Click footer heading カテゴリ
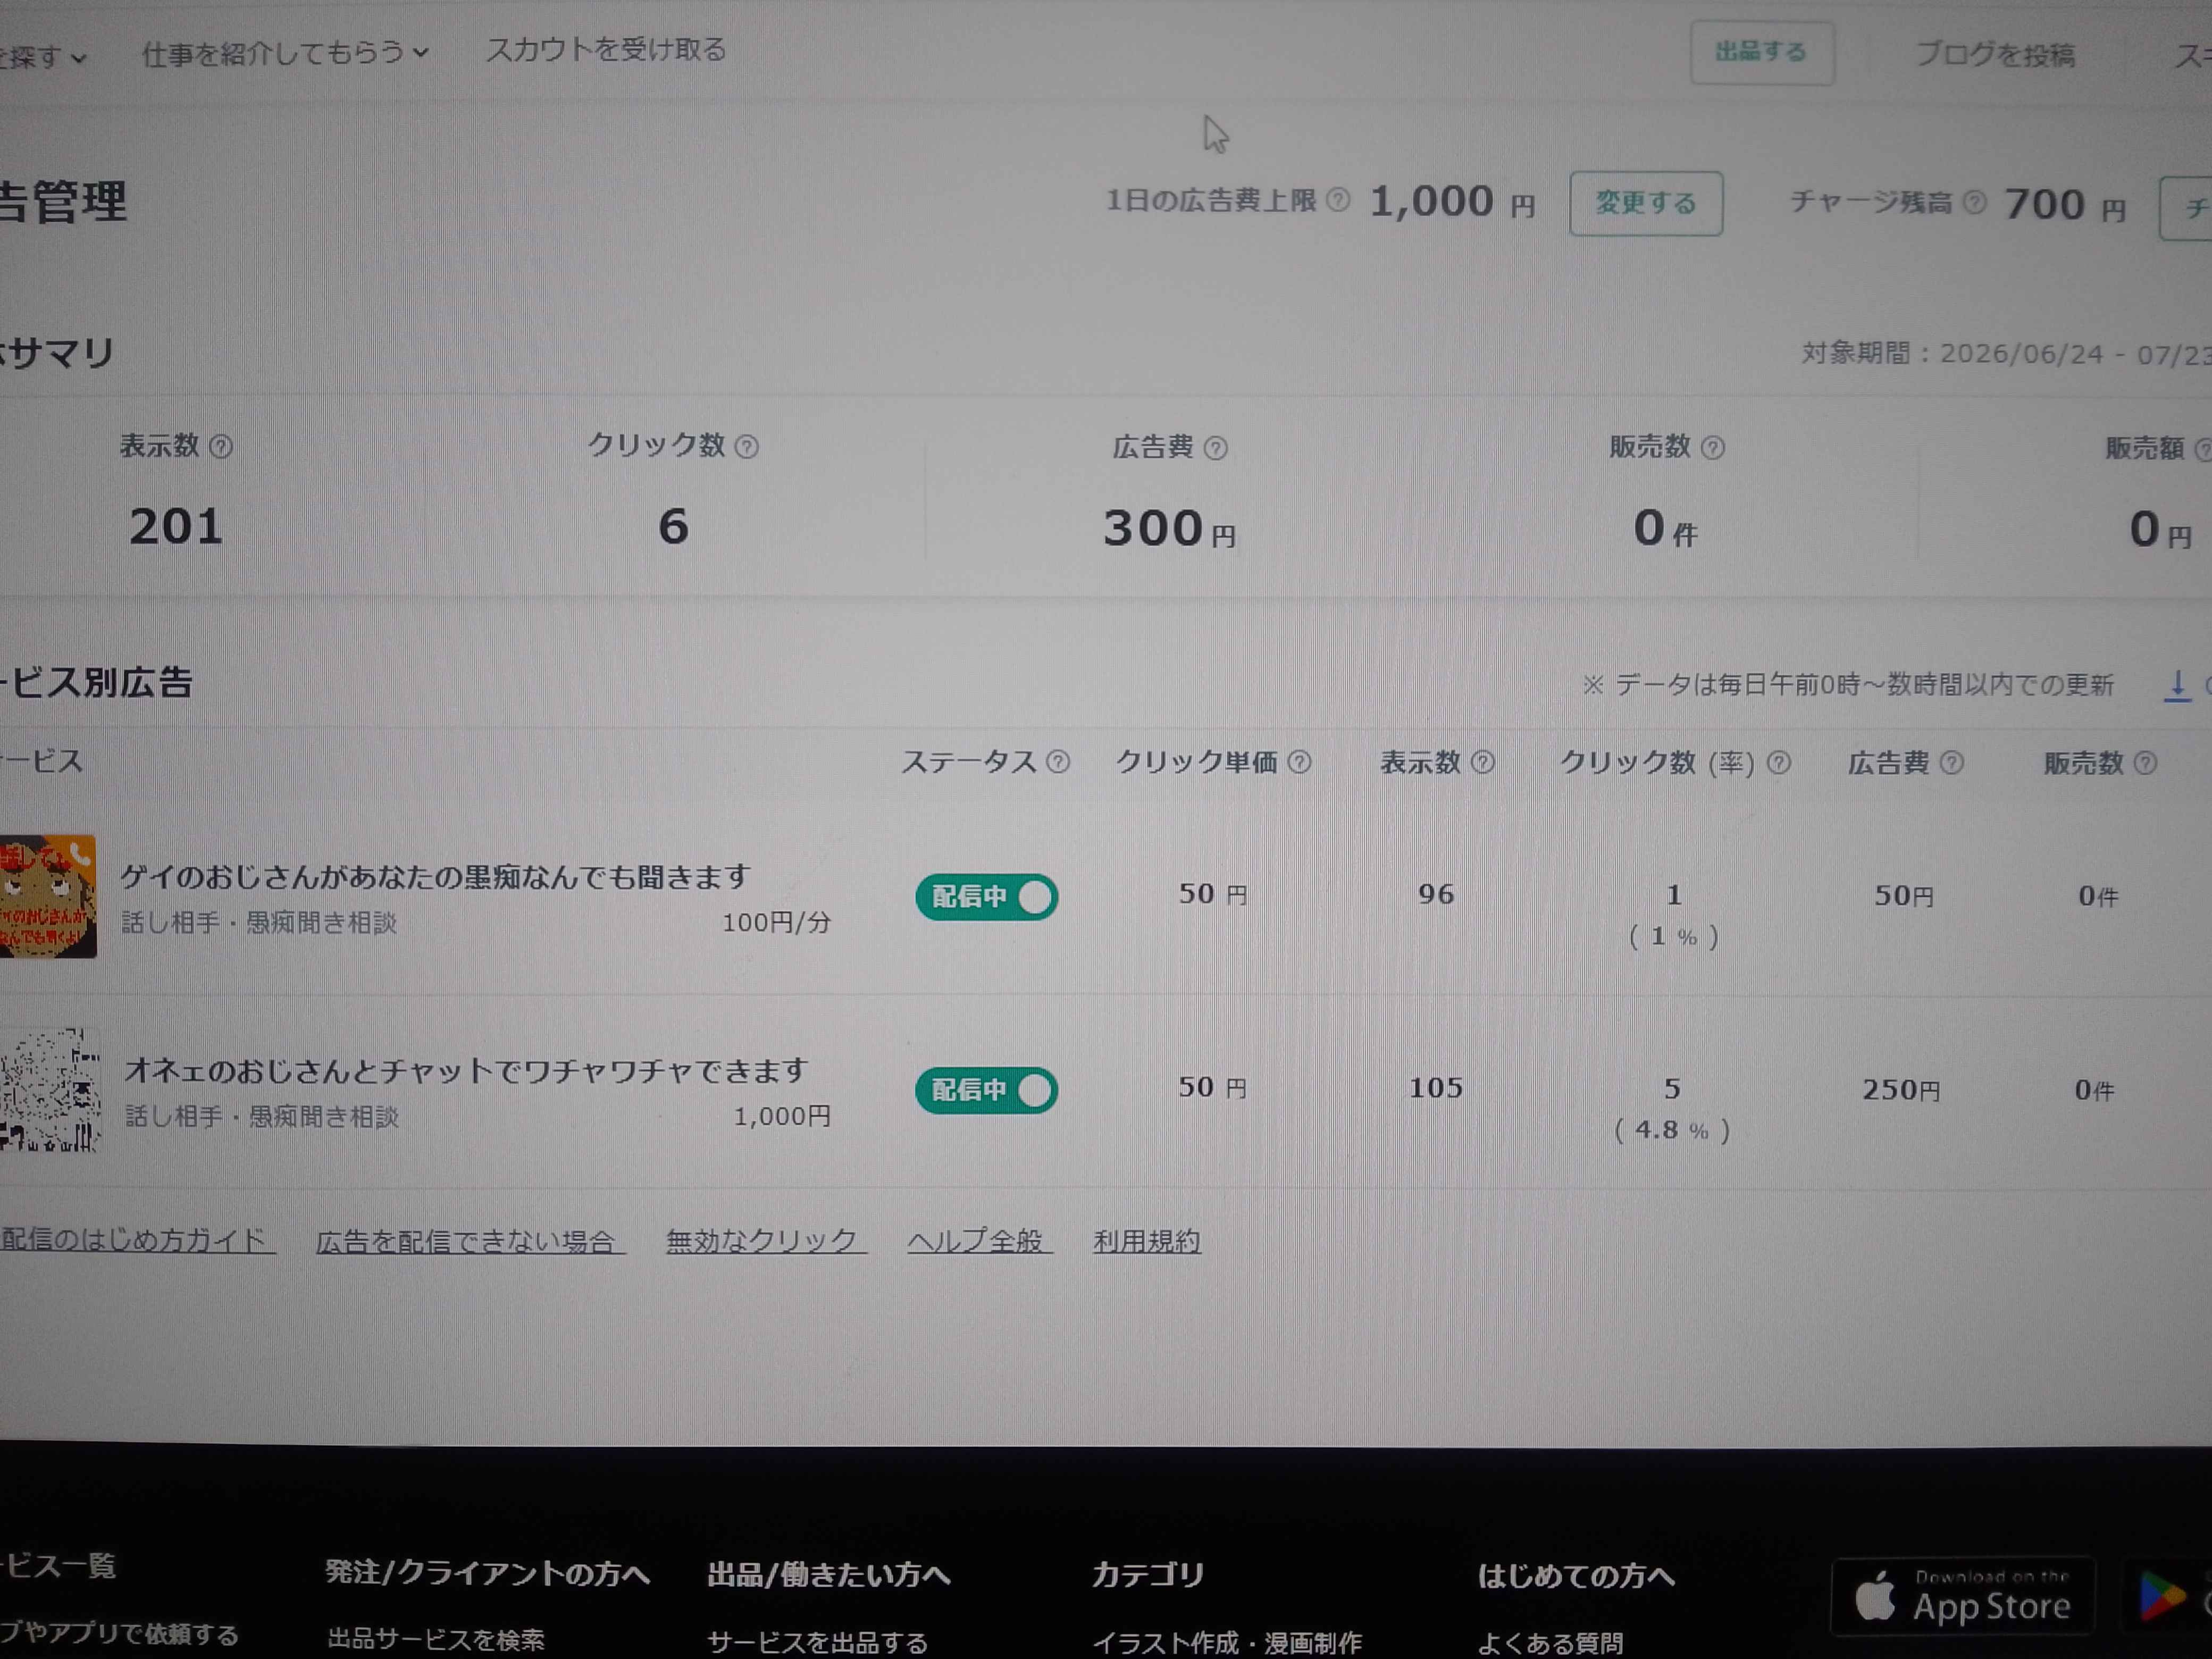Screen dimensions: 2212x1659 tap(1148, 1575)
